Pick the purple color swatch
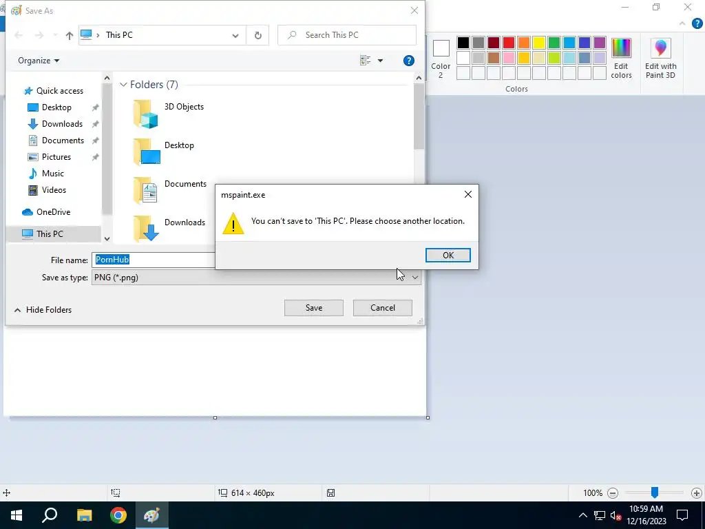Image resolution: width=705 pixels, height=529 pixels. 600,43
